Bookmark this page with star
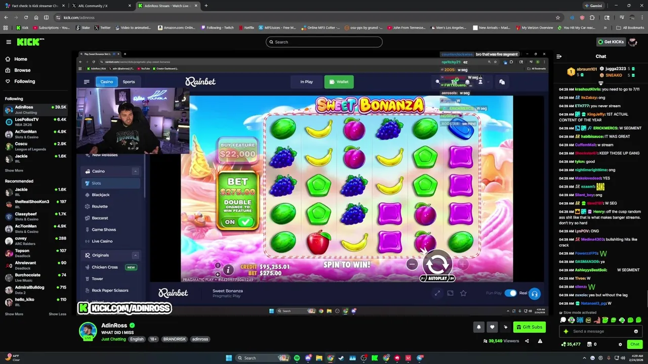Screen dimensions: 648x364 click(558, 17)
